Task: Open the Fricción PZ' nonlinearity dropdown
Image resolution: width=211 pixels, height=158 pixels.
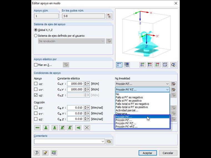Action: point(142,84)
